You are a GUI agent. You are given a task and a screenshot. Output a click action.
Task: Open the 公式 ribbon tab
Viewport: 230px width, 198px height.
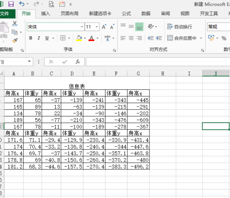point(126,14)
